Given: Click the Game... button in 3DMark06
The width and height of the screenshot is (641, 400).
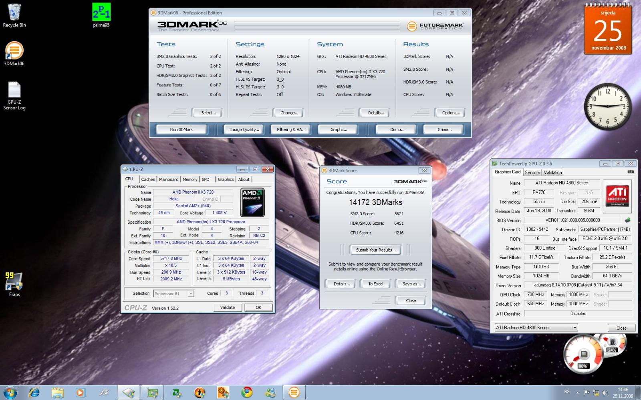Looking at the screenshot, I should pyautogui.click(x=444, y=130).
